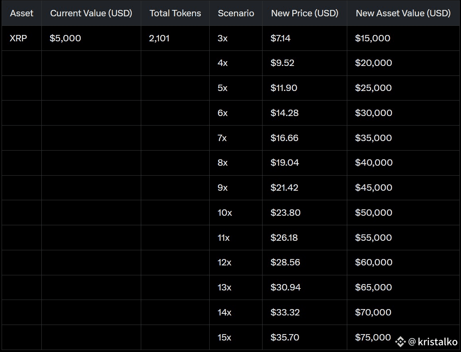Select the Scenario column header

[236, 13]
